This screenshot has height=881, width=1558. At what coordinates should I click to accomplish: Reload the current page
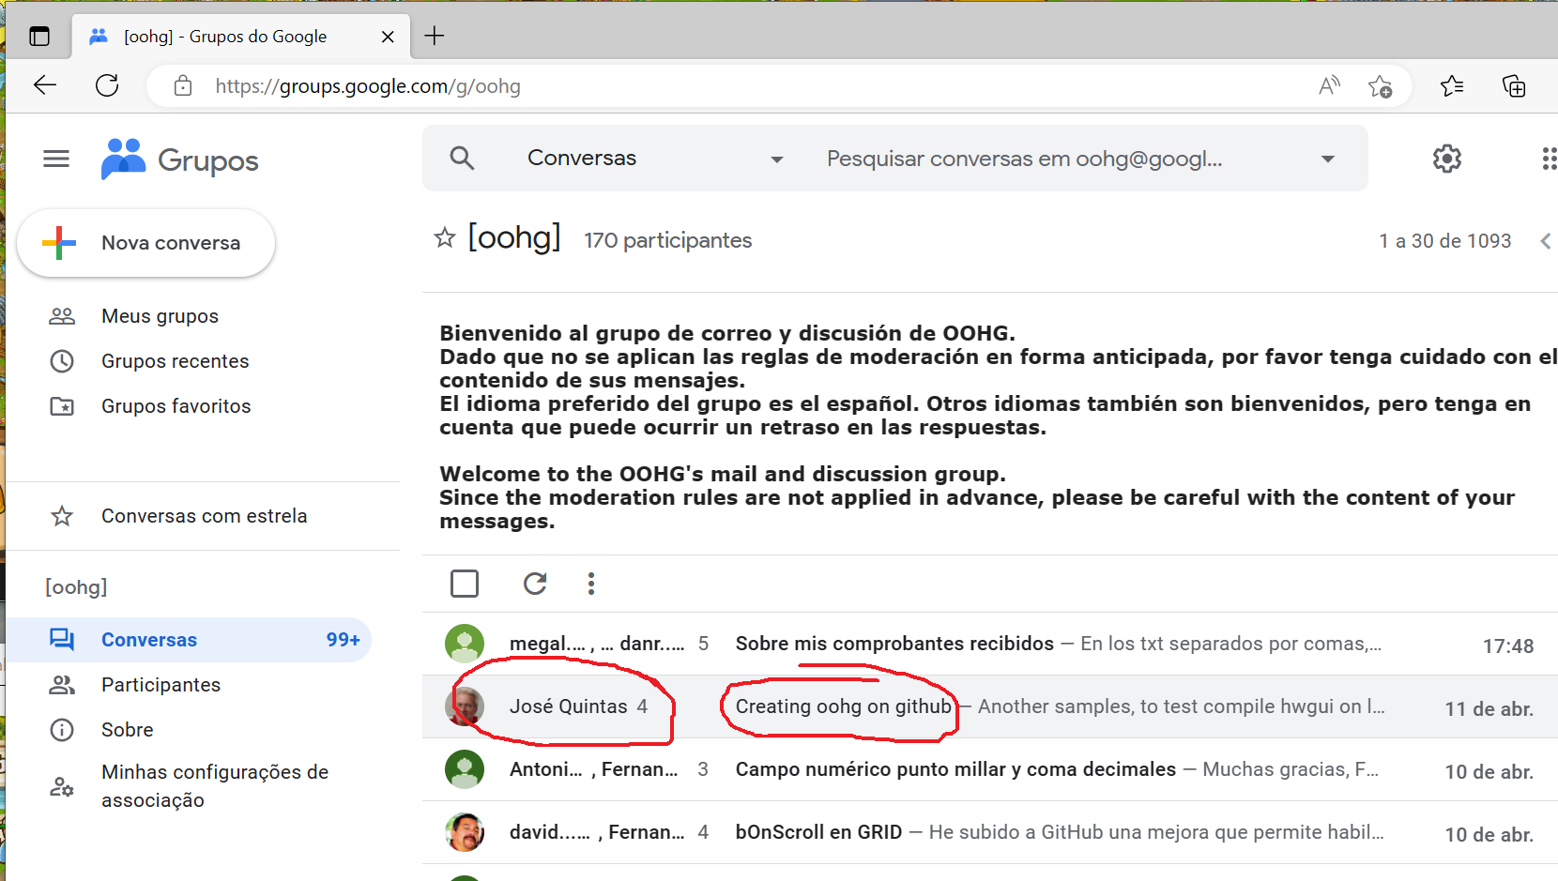click(x=107, y=86)
